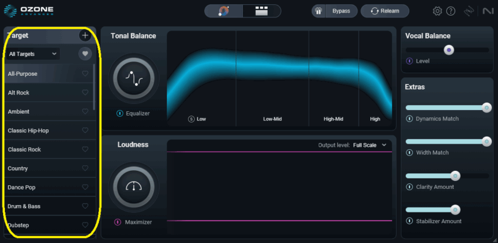Open the Maximizer module gauge icon
The width and height of the screenshot is (498, 243).
(134, 187)
